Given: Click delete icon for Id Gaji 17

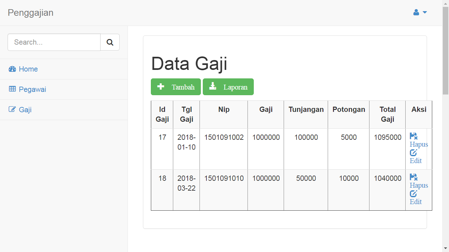Looking at the screenshot, I should point(414,136).
